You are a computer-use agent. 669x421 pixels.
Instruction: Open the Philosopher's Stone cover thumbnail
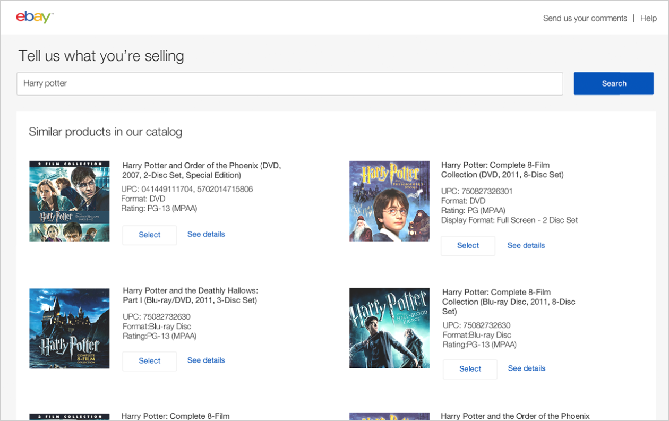(390, 201)
